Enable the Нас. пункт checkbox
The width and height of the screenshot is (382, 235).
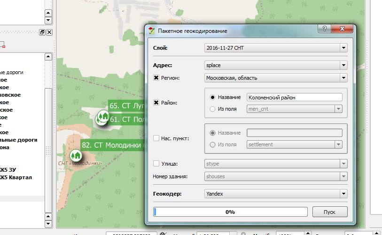coord(156,138)
